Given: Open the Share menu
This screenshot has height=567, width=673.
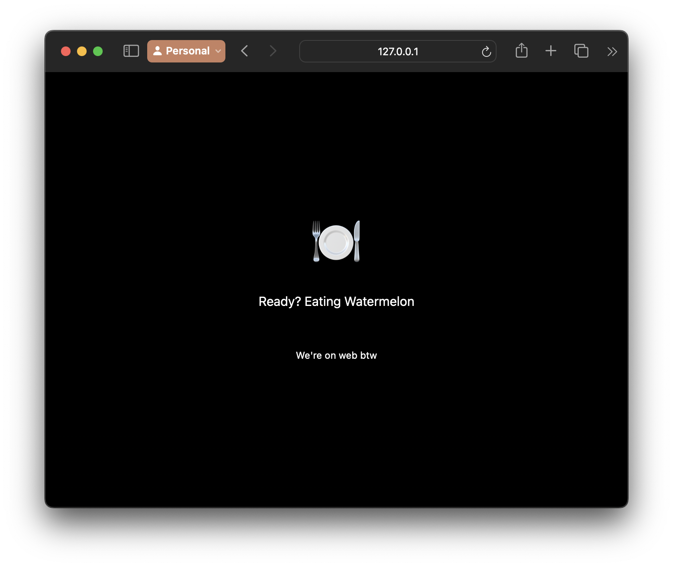Looking at the screenshot, I should (521, 51).
